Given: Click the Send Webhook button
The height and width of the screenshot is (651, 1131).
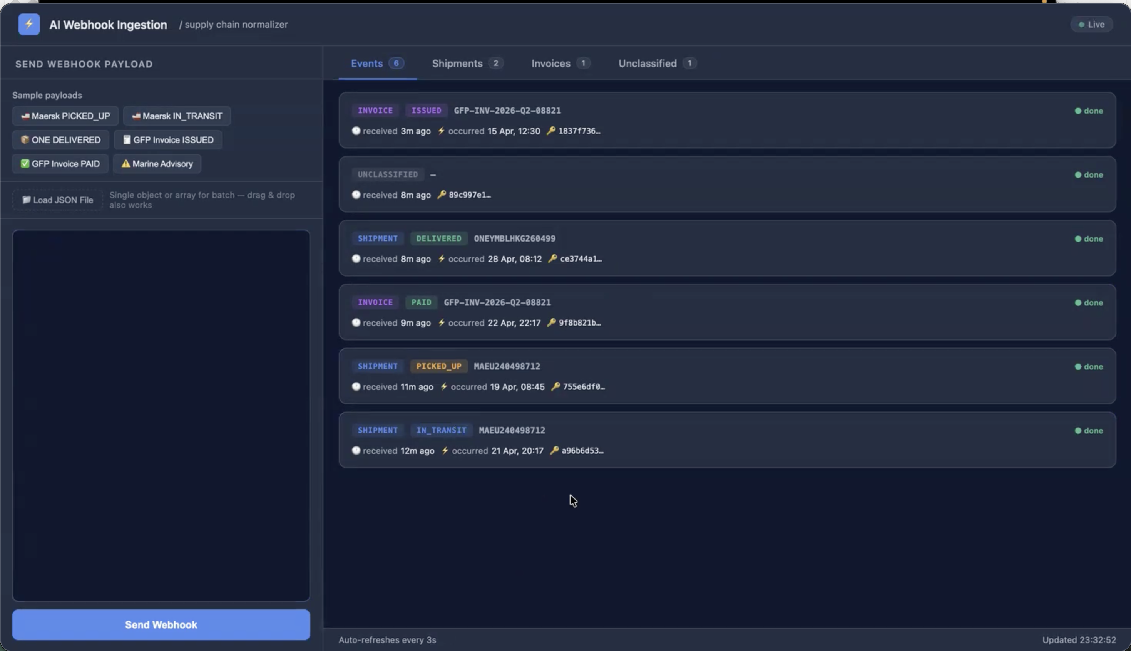Looking at the screenshot, I should (161, 625).
